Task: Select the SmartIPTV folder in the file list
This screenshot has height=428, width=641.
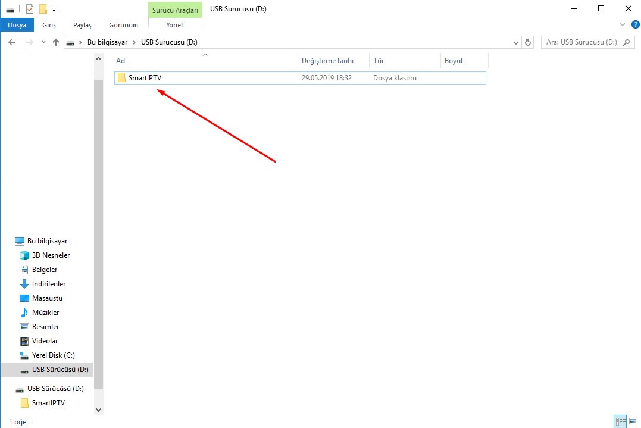Action: [x=300, y=77]
